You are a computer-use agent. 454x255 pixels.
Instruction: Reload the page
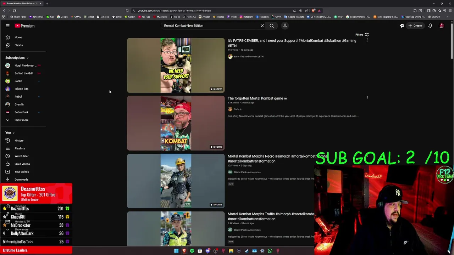(15, 11)
